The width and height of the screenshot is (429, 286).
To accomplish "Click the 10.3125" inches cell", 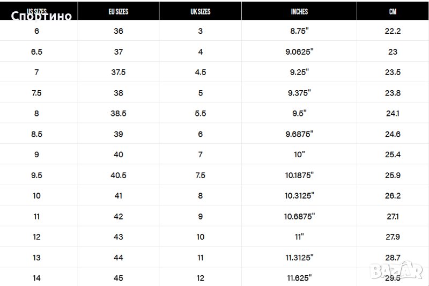I will click(299, 196).
